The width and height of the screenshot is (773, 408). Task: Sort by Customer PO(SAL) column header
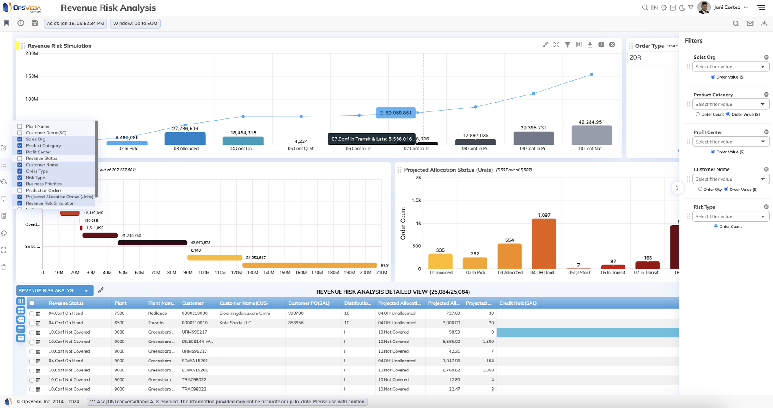tap(309, 303)
